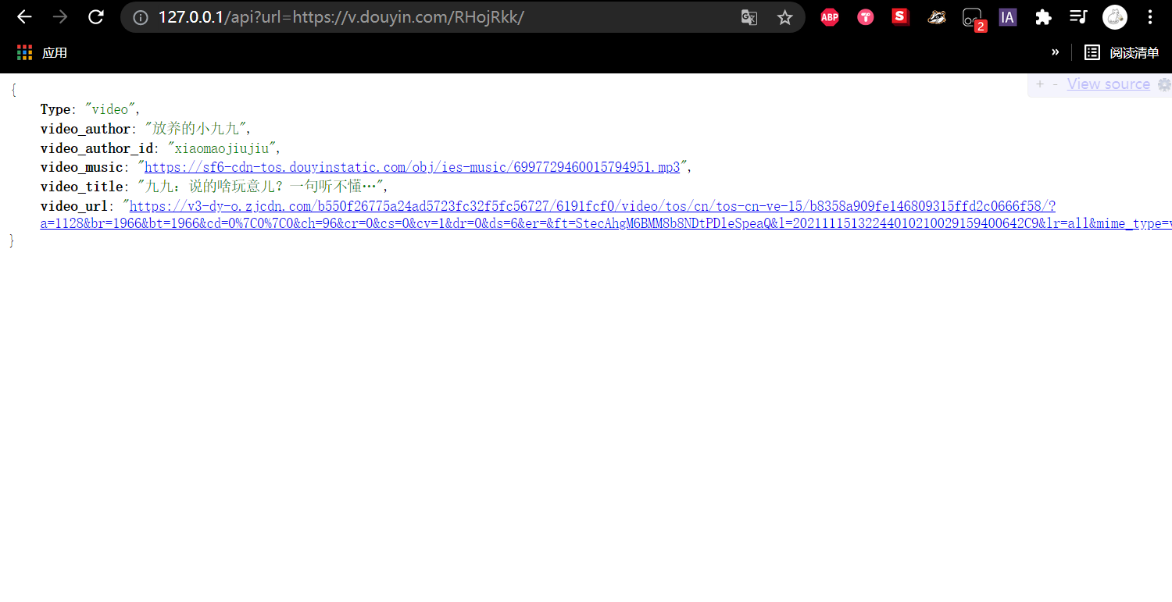The height and width of the screenshot is (602, 1172).
Task: Open the 阅读清单 reading list
Action: pos(1122,52)
